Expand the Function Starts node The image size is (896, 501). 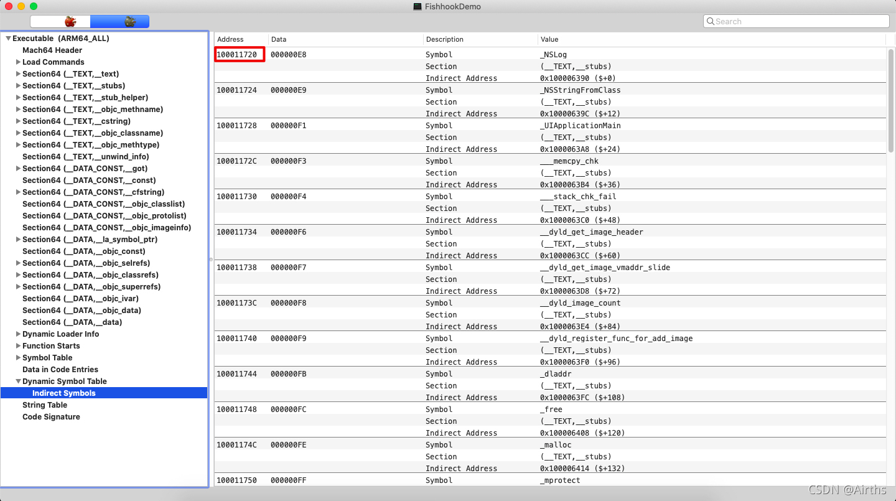tap(18, 346)
